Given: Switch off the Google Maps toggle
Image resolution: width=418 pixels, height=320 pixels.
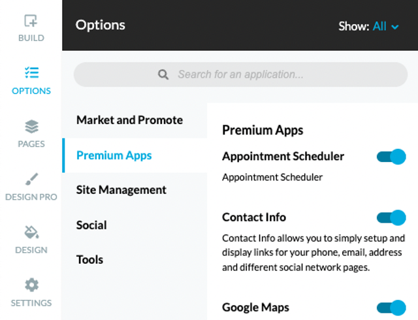Looking at the screenshot, I should [391, 308].
